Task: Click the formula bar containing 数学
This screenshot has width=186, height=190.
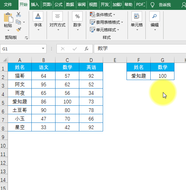Action: (140, 49)
